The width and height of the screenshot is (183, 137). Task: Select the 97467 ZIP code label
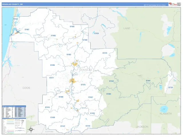[27, 30]
